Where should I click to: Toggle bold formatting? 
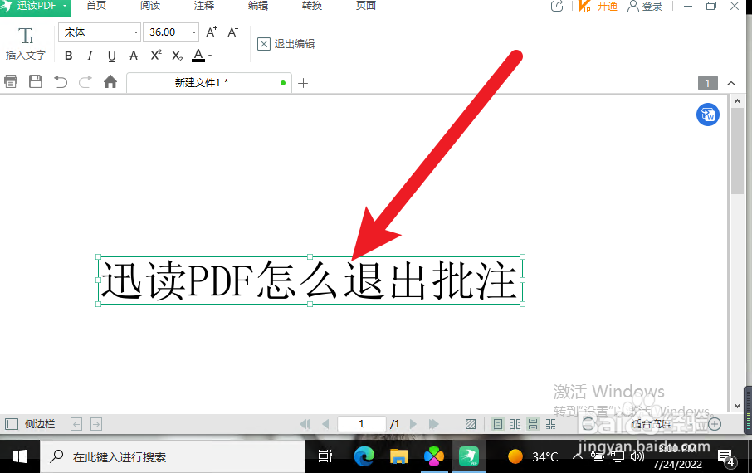[x=69, y=56]
